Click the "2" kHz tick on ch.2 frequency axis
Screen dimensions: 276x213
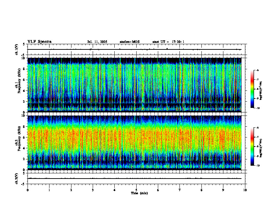pos(25,159)
